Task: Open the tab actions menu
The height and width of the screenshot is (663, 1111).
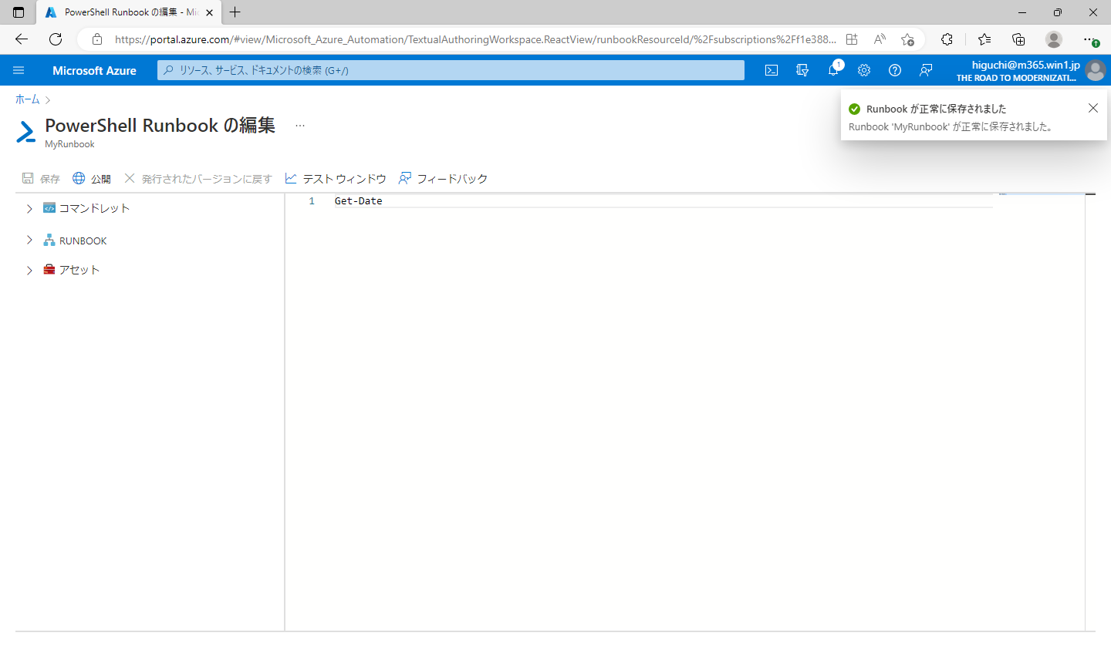Action: tap(19, 12)
